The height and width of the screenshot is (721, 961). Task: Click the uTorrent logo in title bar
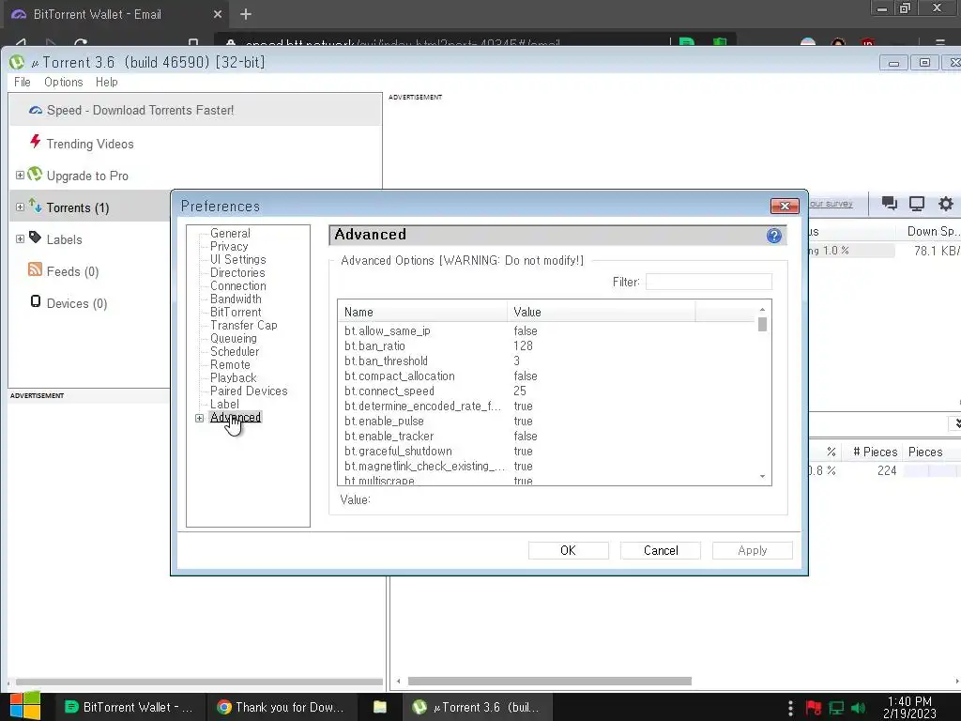(17, 62)
